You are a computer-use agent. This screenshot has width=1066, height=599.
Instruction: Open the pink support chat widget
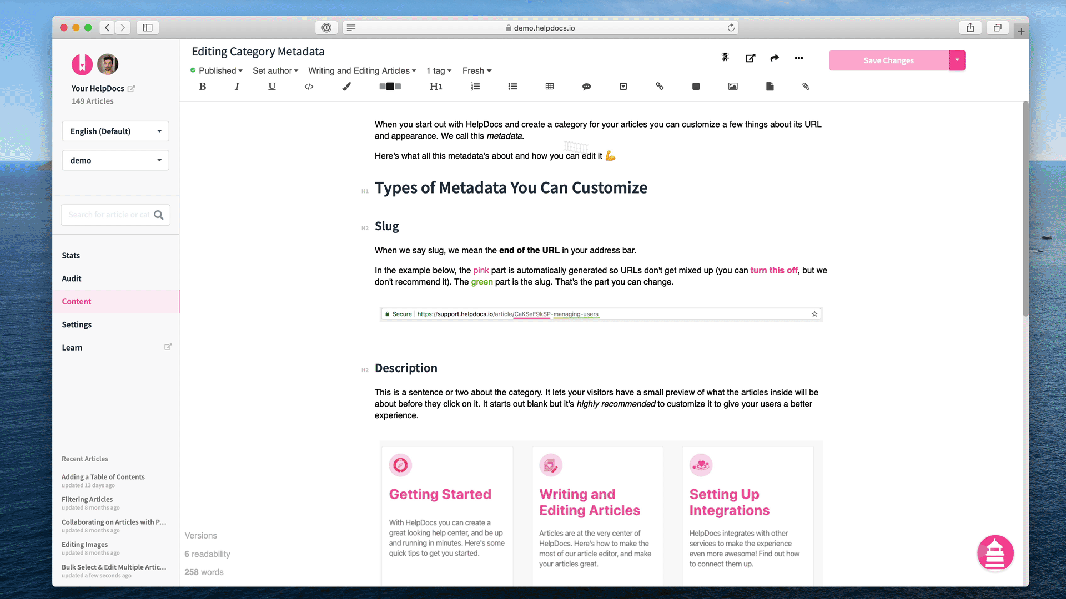point(995,553)
